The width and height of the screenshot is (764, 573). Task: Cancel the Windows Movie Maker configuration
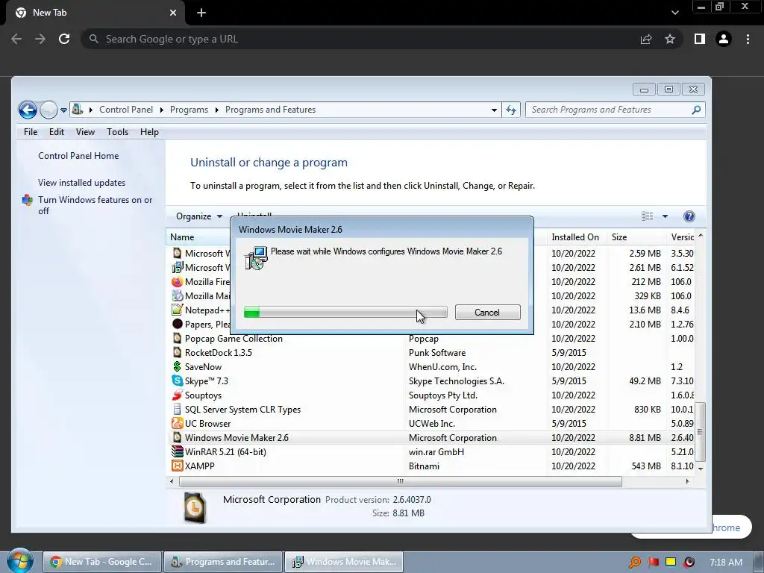[x=487, y=313]
